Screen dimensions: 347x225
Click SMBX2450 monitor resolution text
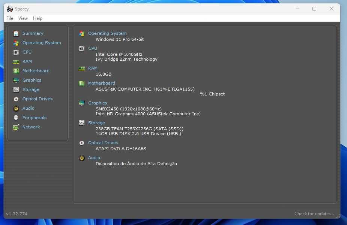129,109
